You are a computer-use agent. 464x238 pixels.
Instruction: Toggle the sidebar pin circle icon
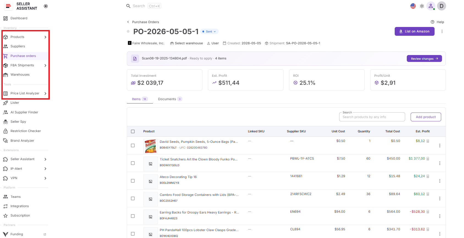pyautogui.click(x=46, y=6)
